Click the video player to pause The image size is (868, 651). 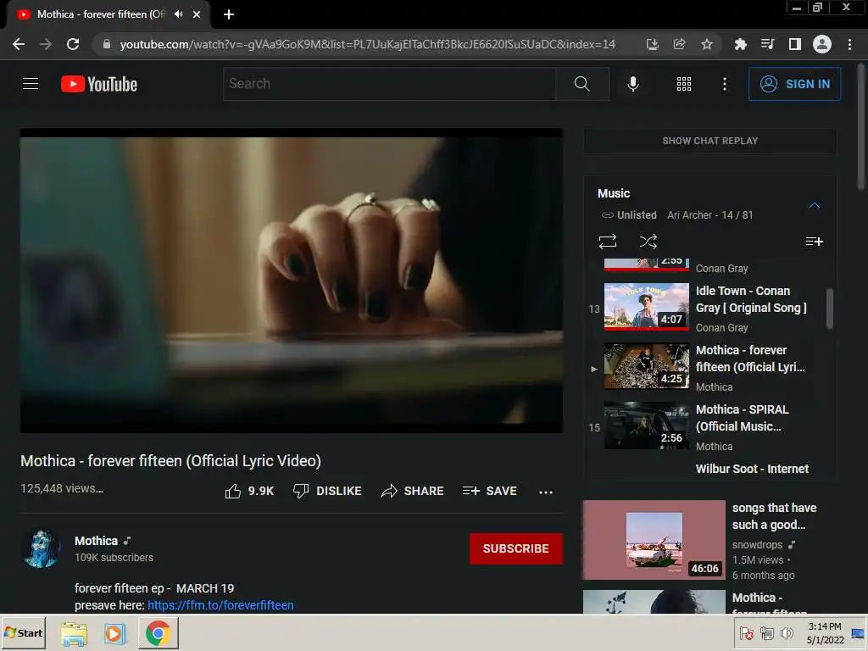[x=292, y=281]
